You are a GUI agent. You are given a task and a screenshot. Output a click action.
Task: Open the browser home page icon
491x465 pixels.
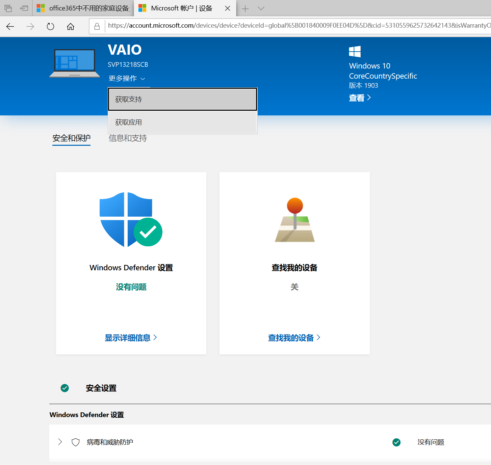(x=71, y=26)
